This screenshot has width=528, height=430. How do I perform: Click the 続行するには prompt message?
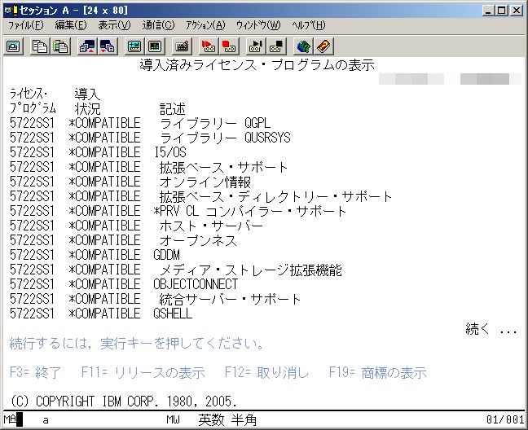click(x=137, y=344)
